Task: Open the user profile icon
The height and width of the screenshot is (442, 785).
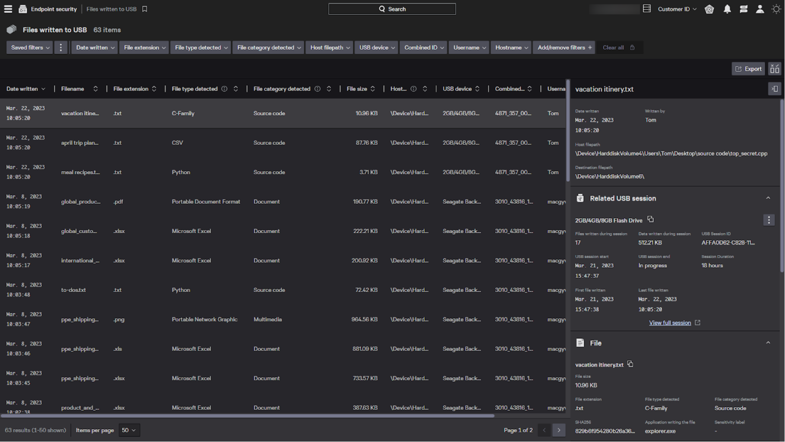Action: point(760,9)
